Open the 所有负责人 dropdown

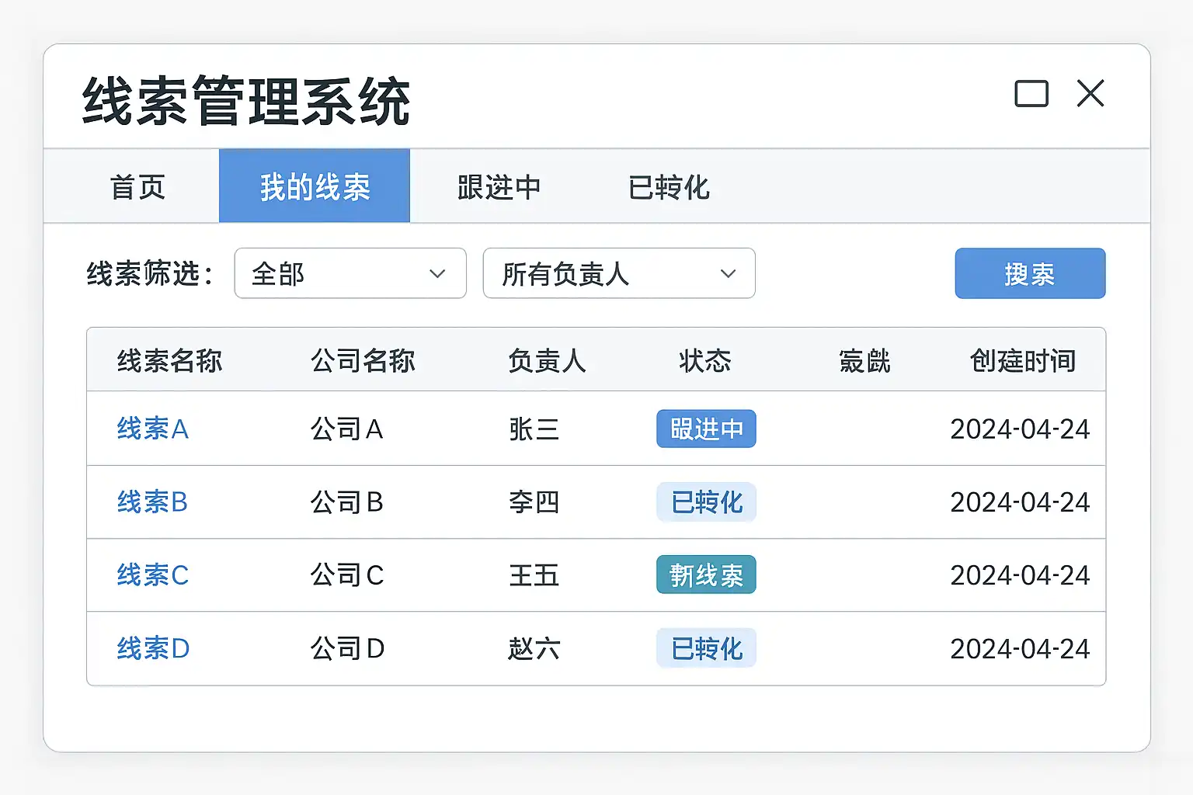pyautogui.click(x=619, y=273)
